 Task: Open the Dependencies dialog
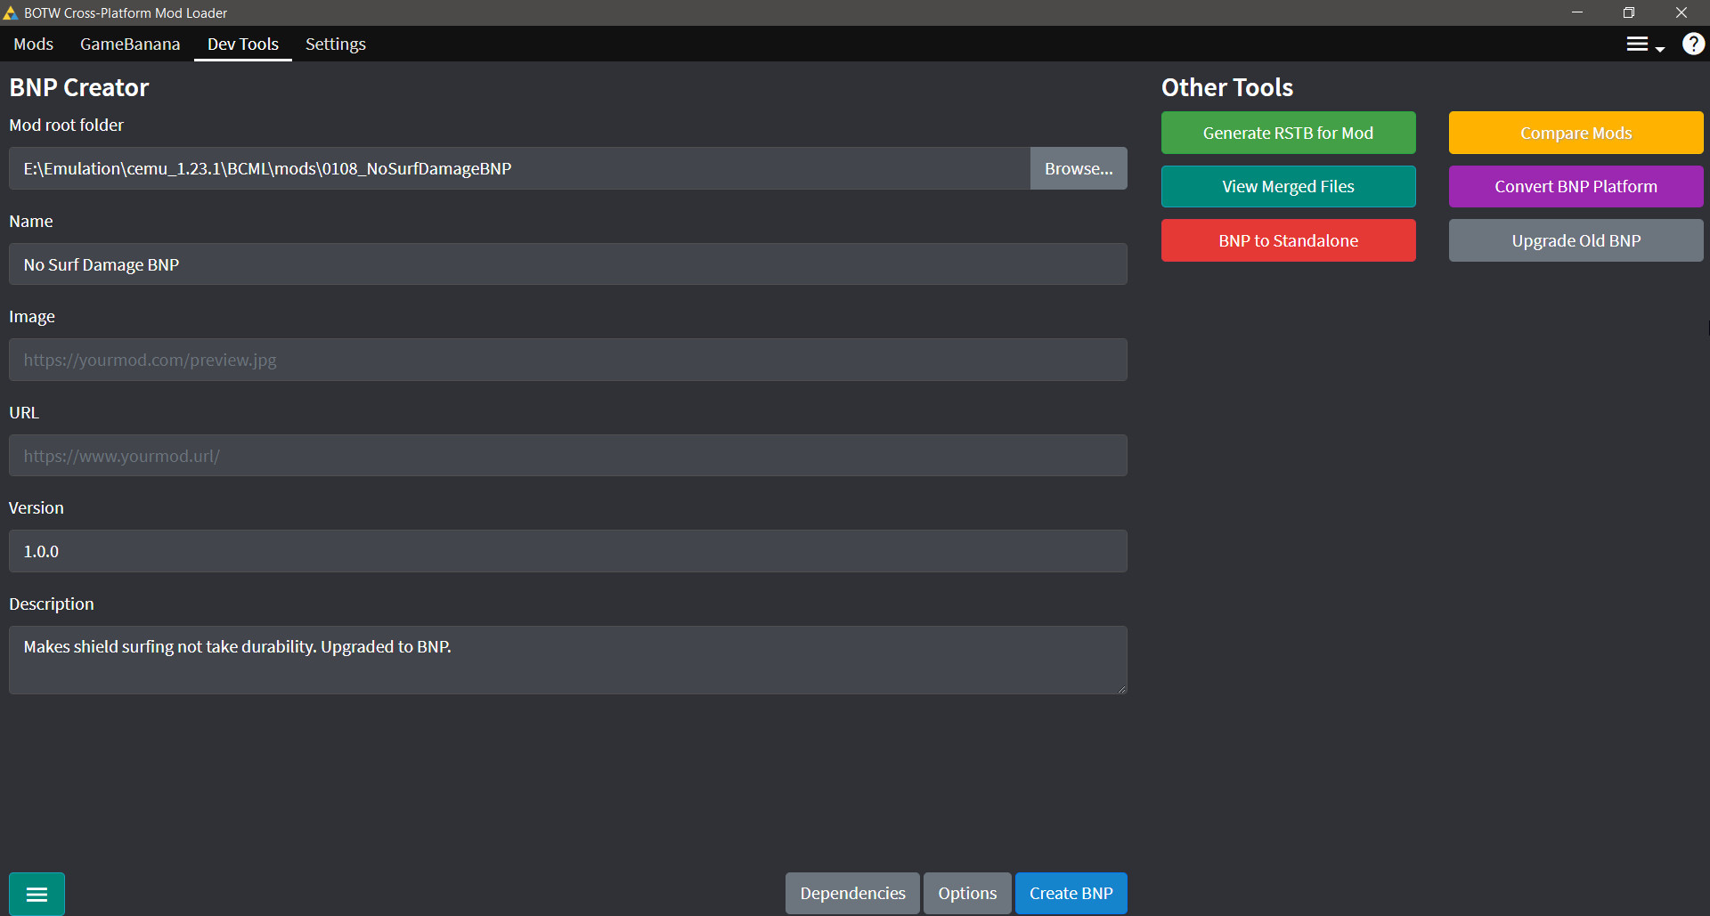(x=851, y=893)
